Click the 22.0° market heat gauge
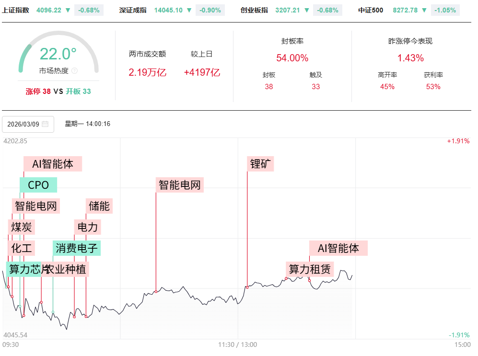This screenshot has width=478, height=356. point(58,54)
